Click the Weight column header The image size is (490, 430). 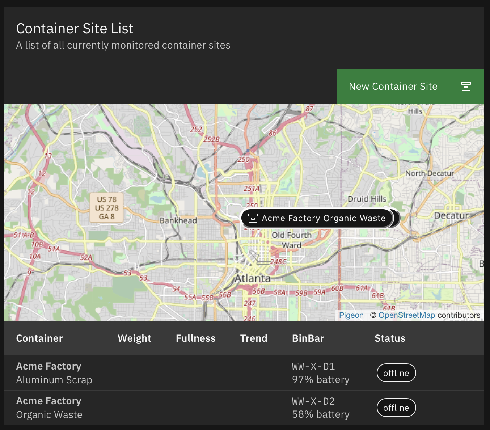pyautogui.click(x=134, y=338)
